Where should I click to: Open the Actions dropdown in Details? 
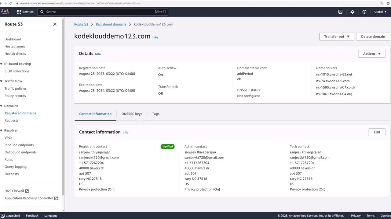tap(371, 54)
